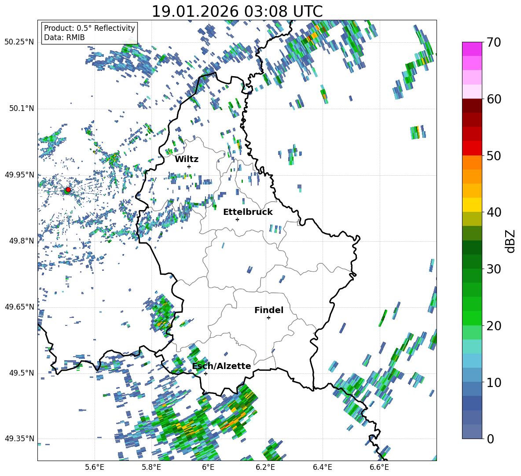521x476 pixels.
Task: Select the Findel city label
Action: [269, 310]
